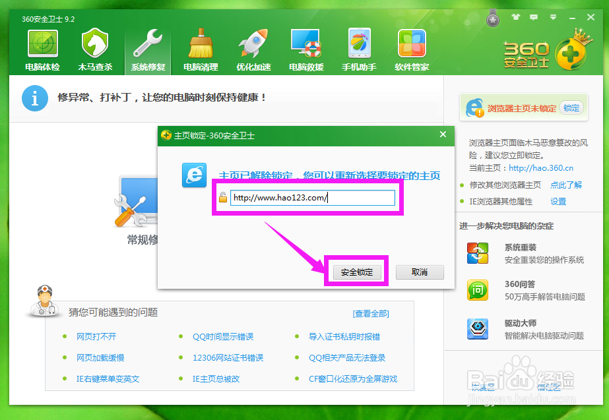Open 木马查杀 trojan scan
Screen dimensions: 609x420
[x=95, y=50]
